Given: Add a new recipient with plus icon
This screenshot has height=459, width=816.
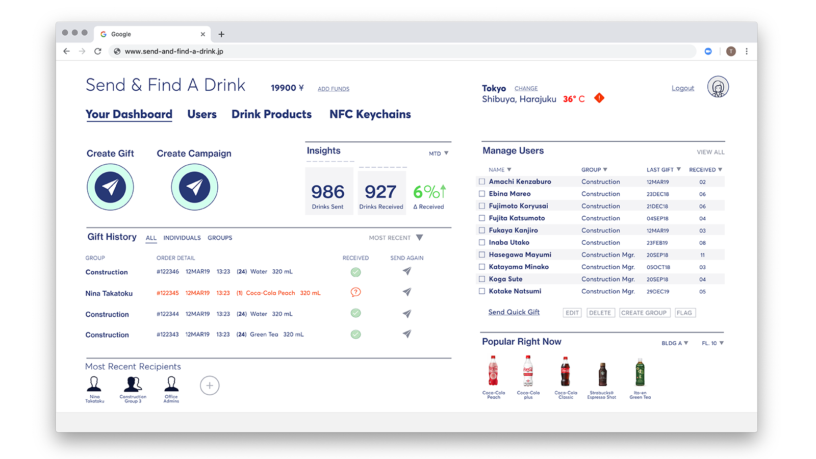Looking at the screenshot, I should 210,386.
